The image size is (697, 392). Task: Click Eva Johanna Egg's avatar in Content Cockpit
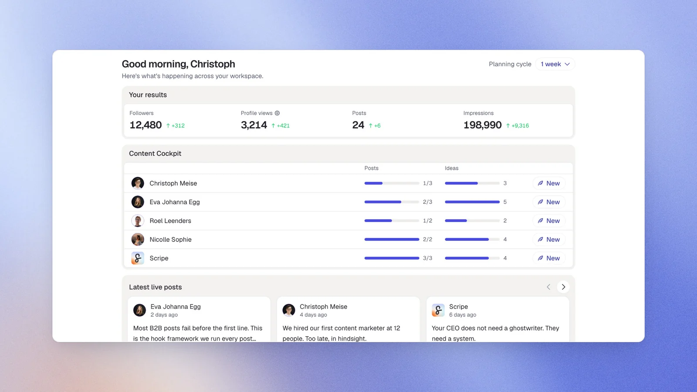[138, 202]
